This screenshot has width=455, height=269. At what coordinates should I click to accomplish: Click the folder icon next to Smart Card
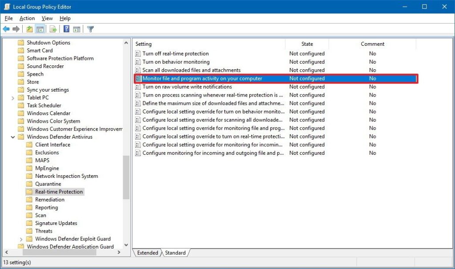(x=21, y=51)
